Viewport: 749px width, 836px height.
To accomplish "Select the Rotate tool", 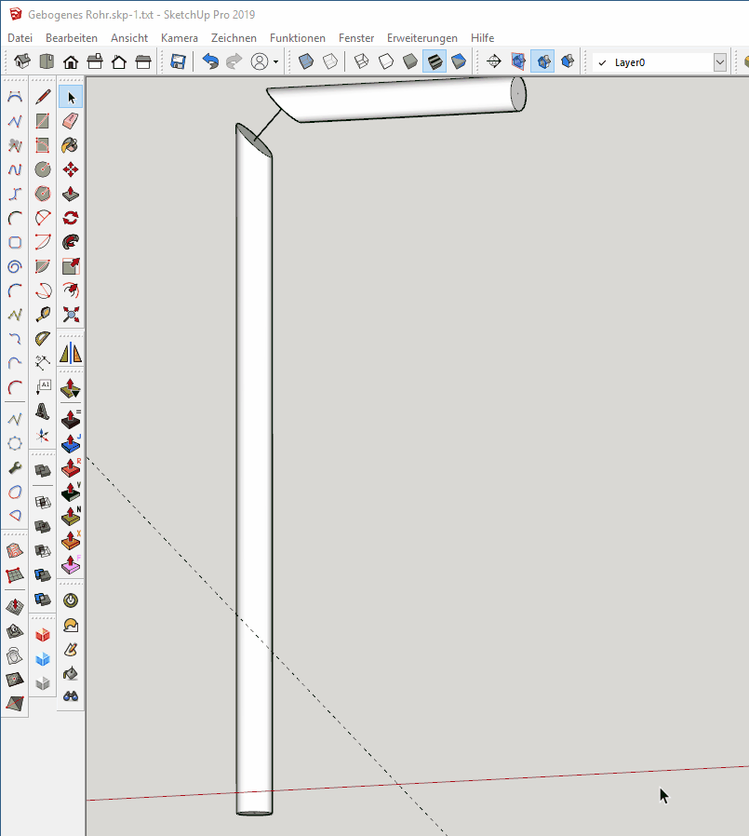I will coord(71,218).
